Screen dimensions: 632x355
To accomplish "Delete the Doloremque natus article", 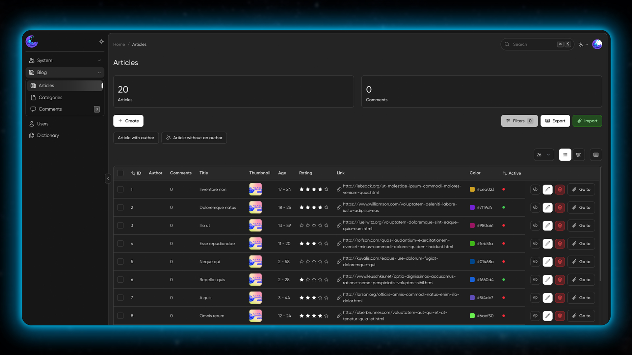I will click(x=560, y=207).
